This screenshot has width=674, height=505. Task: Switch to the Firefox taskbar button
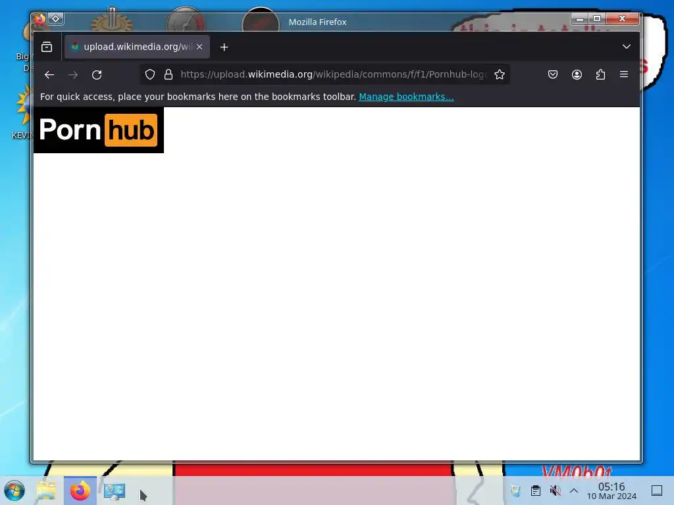80,491
